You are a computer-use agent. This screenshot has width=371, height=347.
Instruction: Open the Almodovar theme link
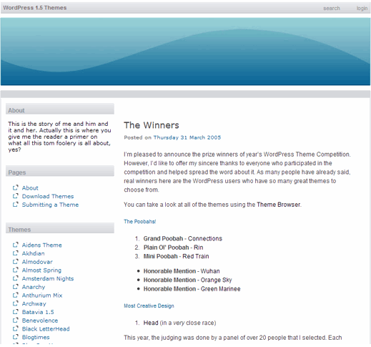pos(37,262)
